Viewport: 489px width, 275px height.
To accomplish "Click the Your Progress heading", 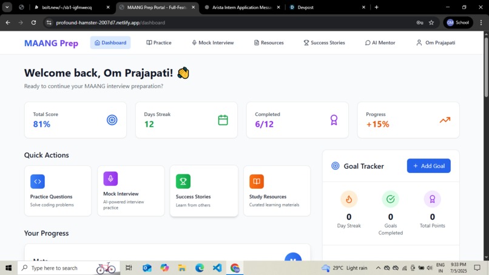I will click(x=47, y=233).
